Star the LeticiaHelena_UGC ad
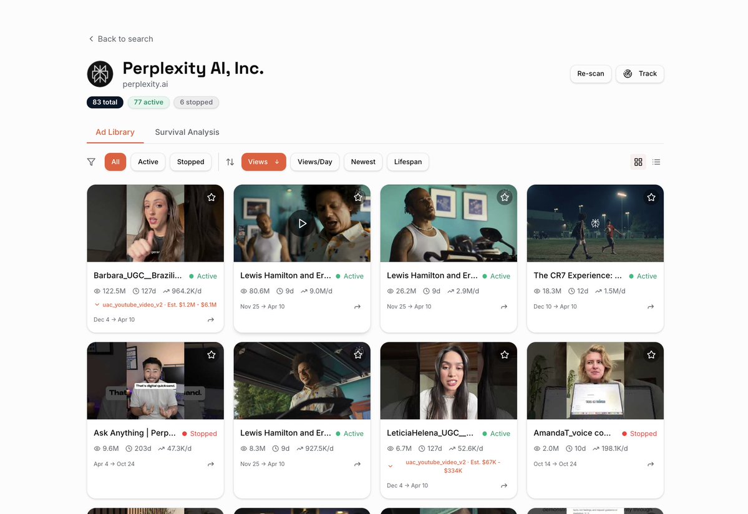The image size is (748, 514). coord(505,355)
